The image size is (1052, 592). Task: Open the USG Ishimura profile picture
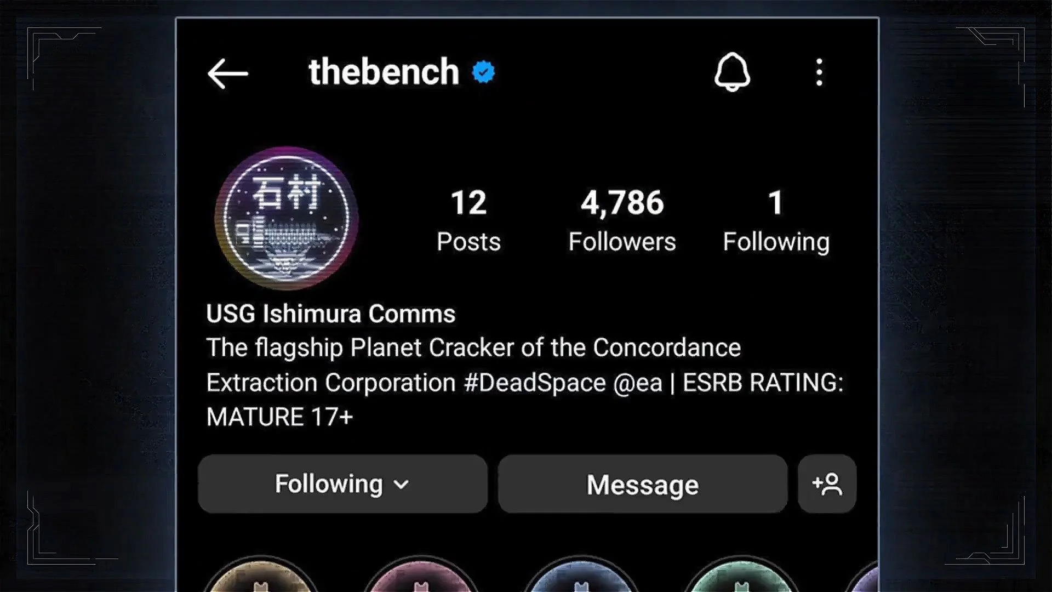287,218
